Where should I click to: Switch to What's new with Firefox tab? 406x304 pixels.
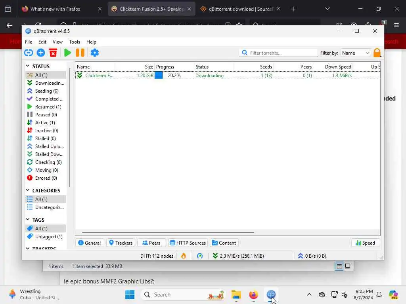coord(62,9)
